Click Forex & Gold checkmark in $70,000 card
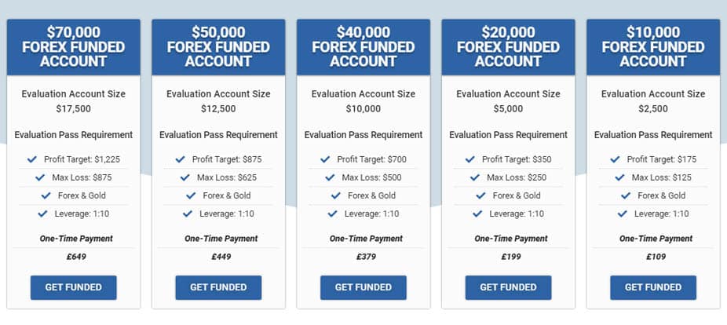Image resolution: width=727 pixels, height=325 pixels. coord(46,195)
